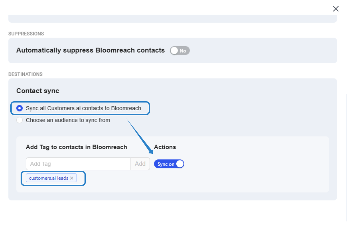This screenshot has height=231, width=347.
Task: Click the vertical scrollbar on right edge
Action: (x=346, y=156)
